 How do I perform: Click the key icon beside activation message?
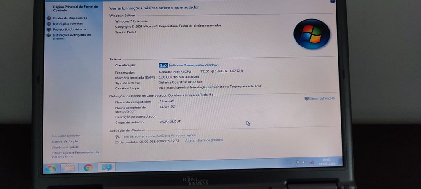117,136
